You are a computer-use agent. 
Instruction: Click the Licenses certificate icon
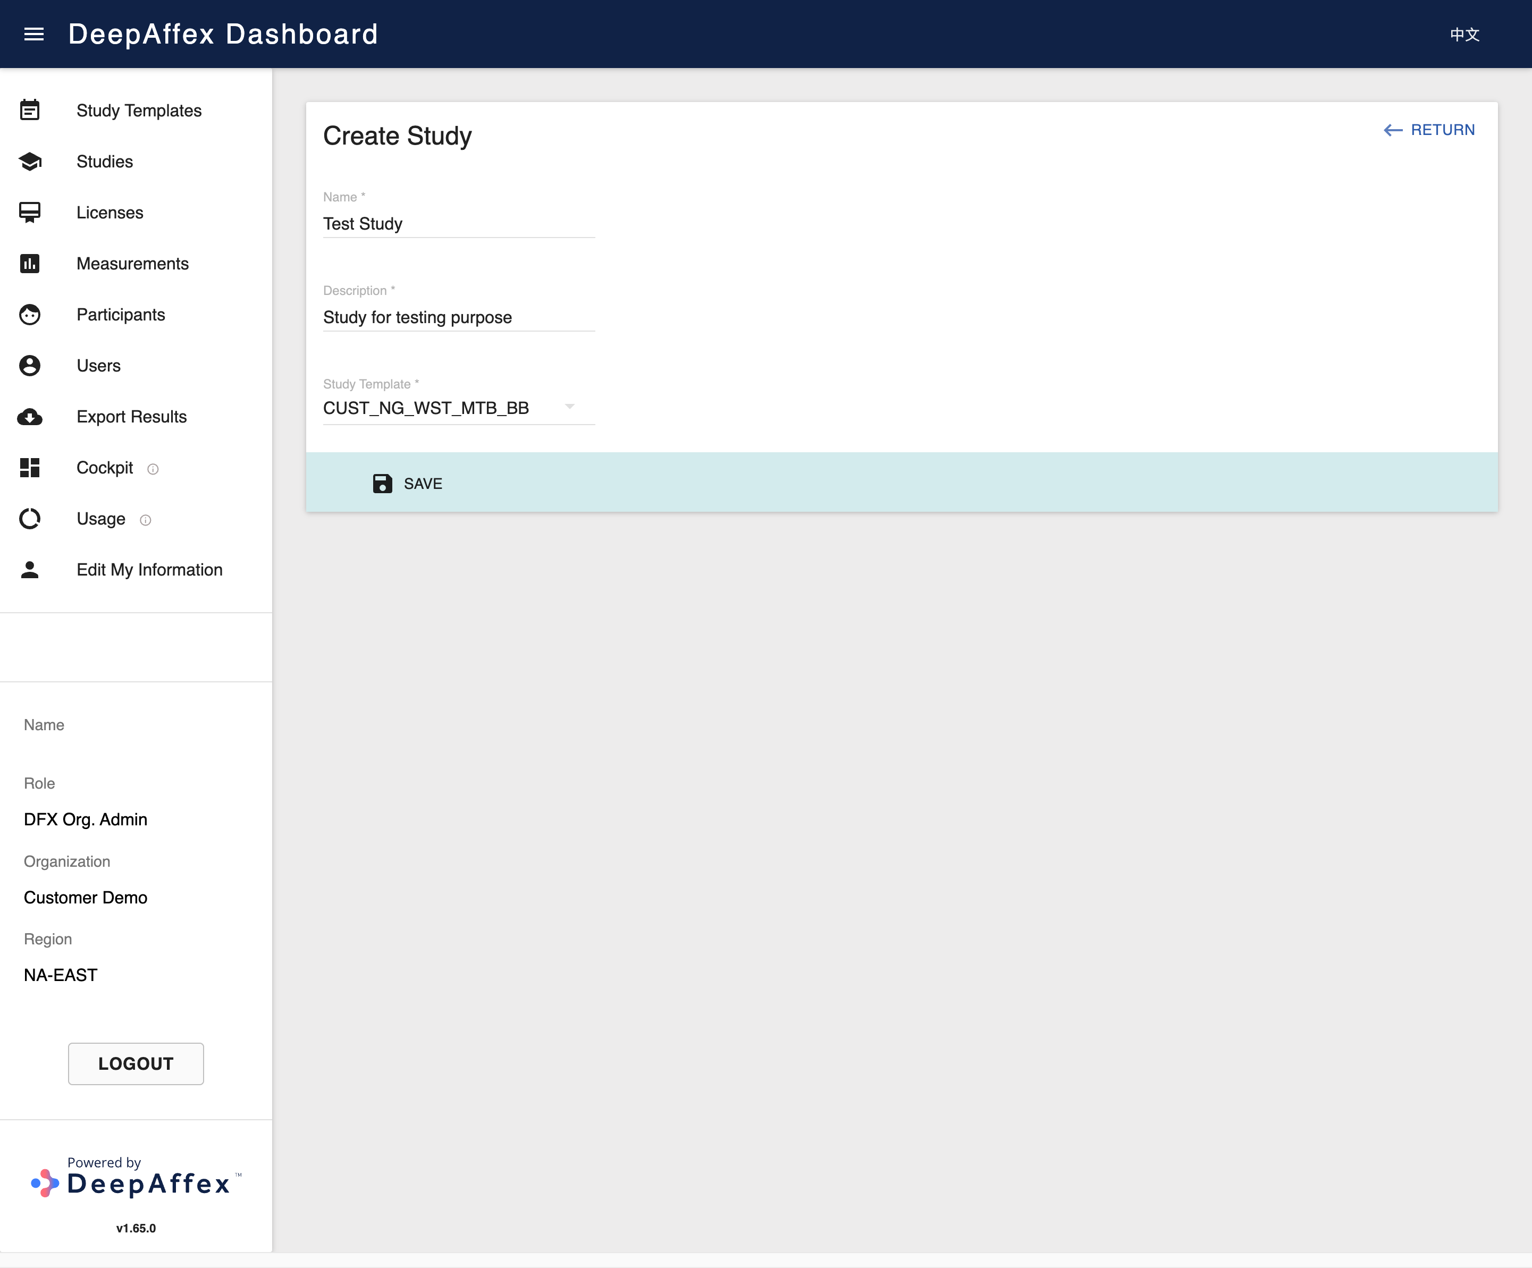[x=30, y=212]
